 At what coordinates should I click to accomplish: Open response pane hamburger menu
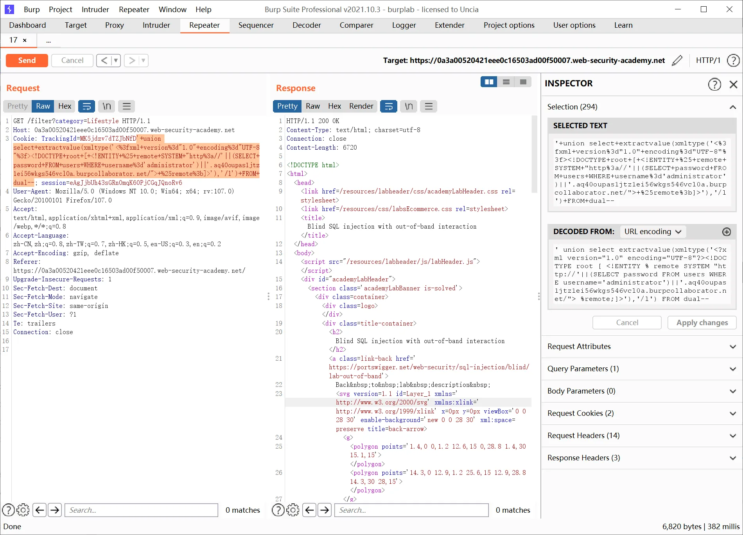coord(429,106)
